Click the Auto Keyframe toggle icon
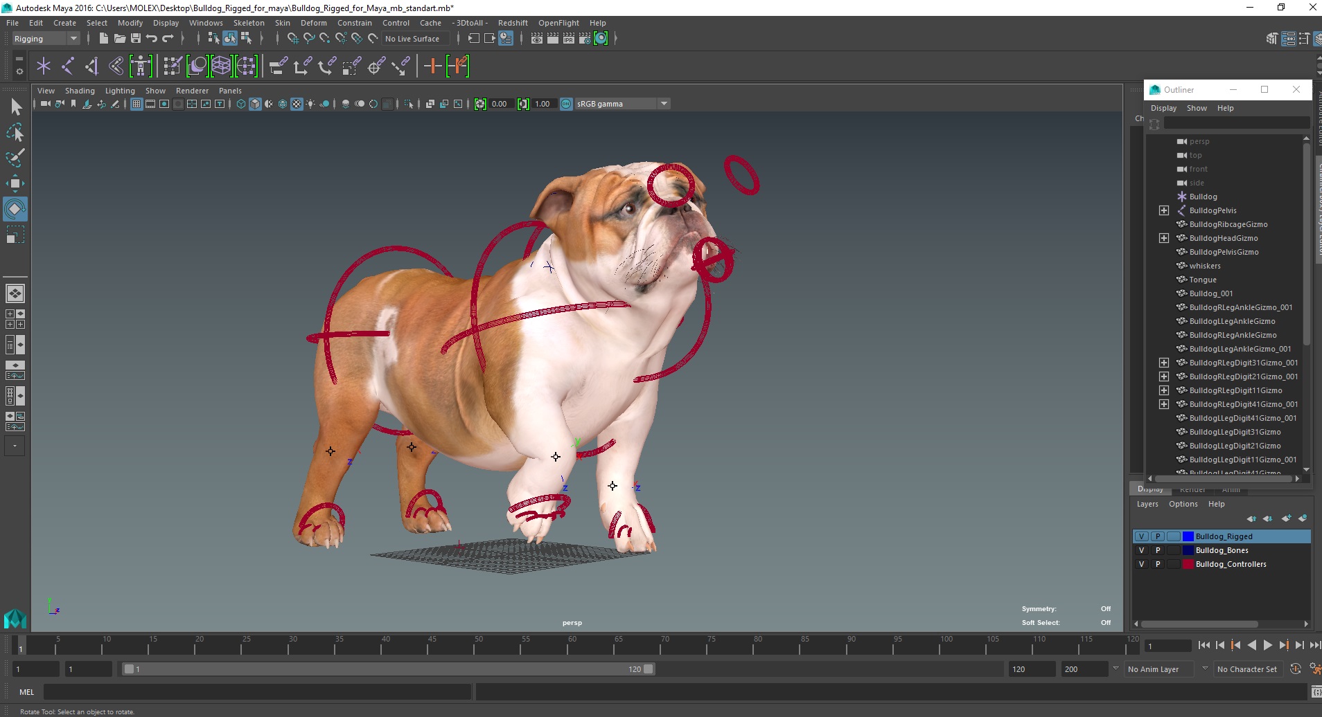 pyautogui.click(x=1296, y=669)
